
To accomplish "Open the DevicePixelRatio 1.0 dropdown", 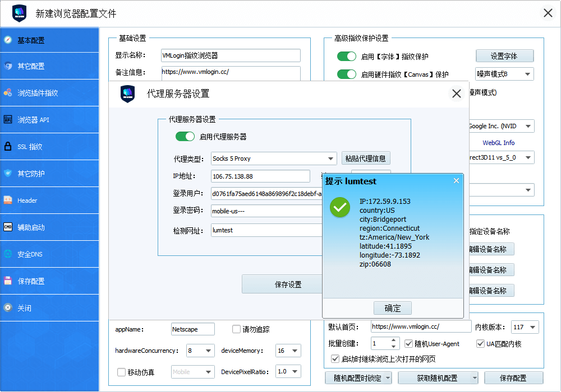I will pos(288,371).
